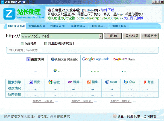
Task: Click the Baidu paw icon beside 百度快照
Action: coord(28,59)
